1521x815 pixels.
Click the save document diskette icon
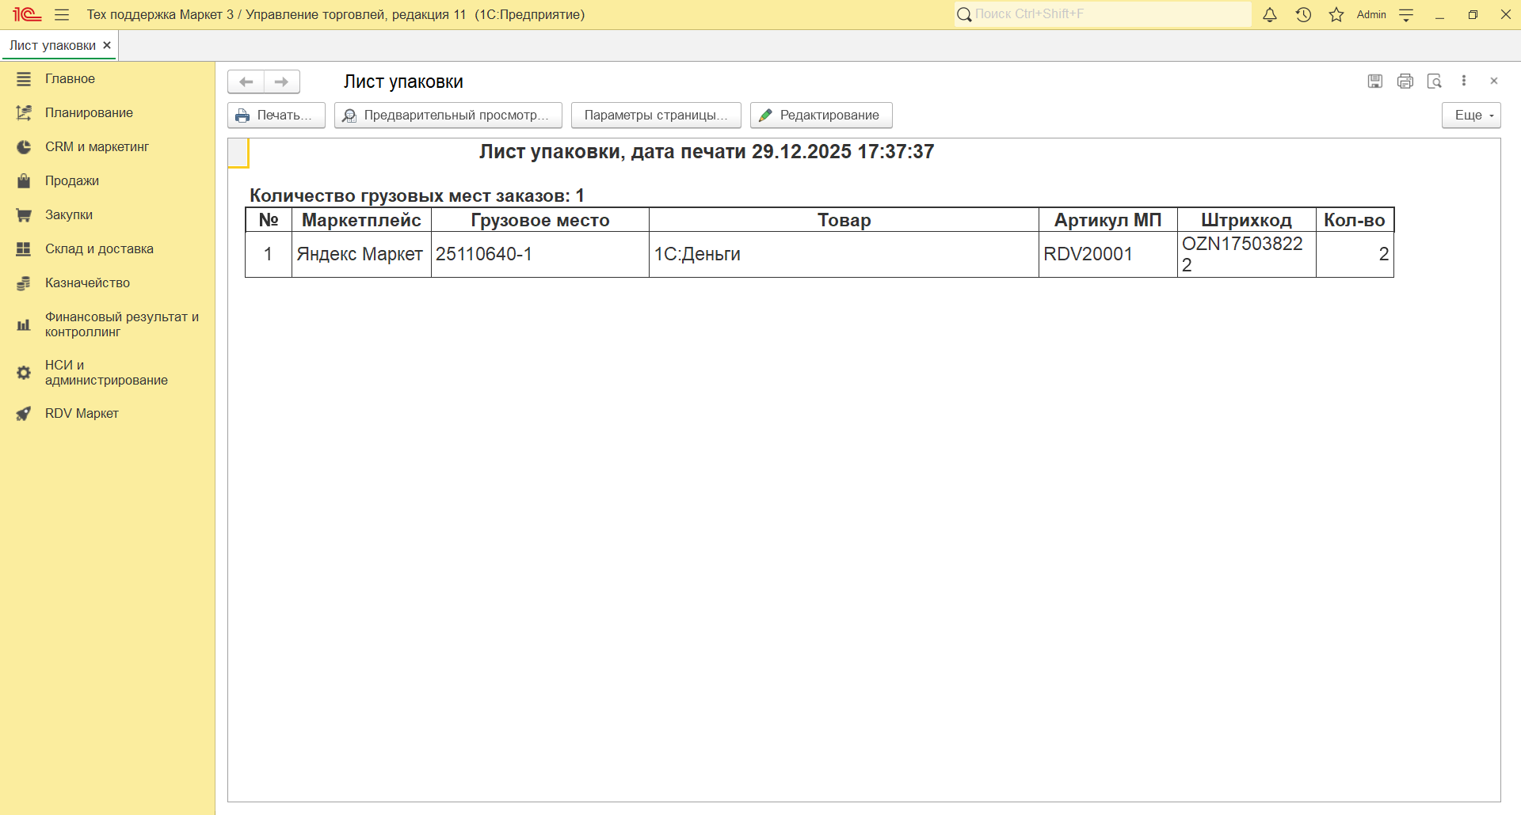pos(1375,81)
